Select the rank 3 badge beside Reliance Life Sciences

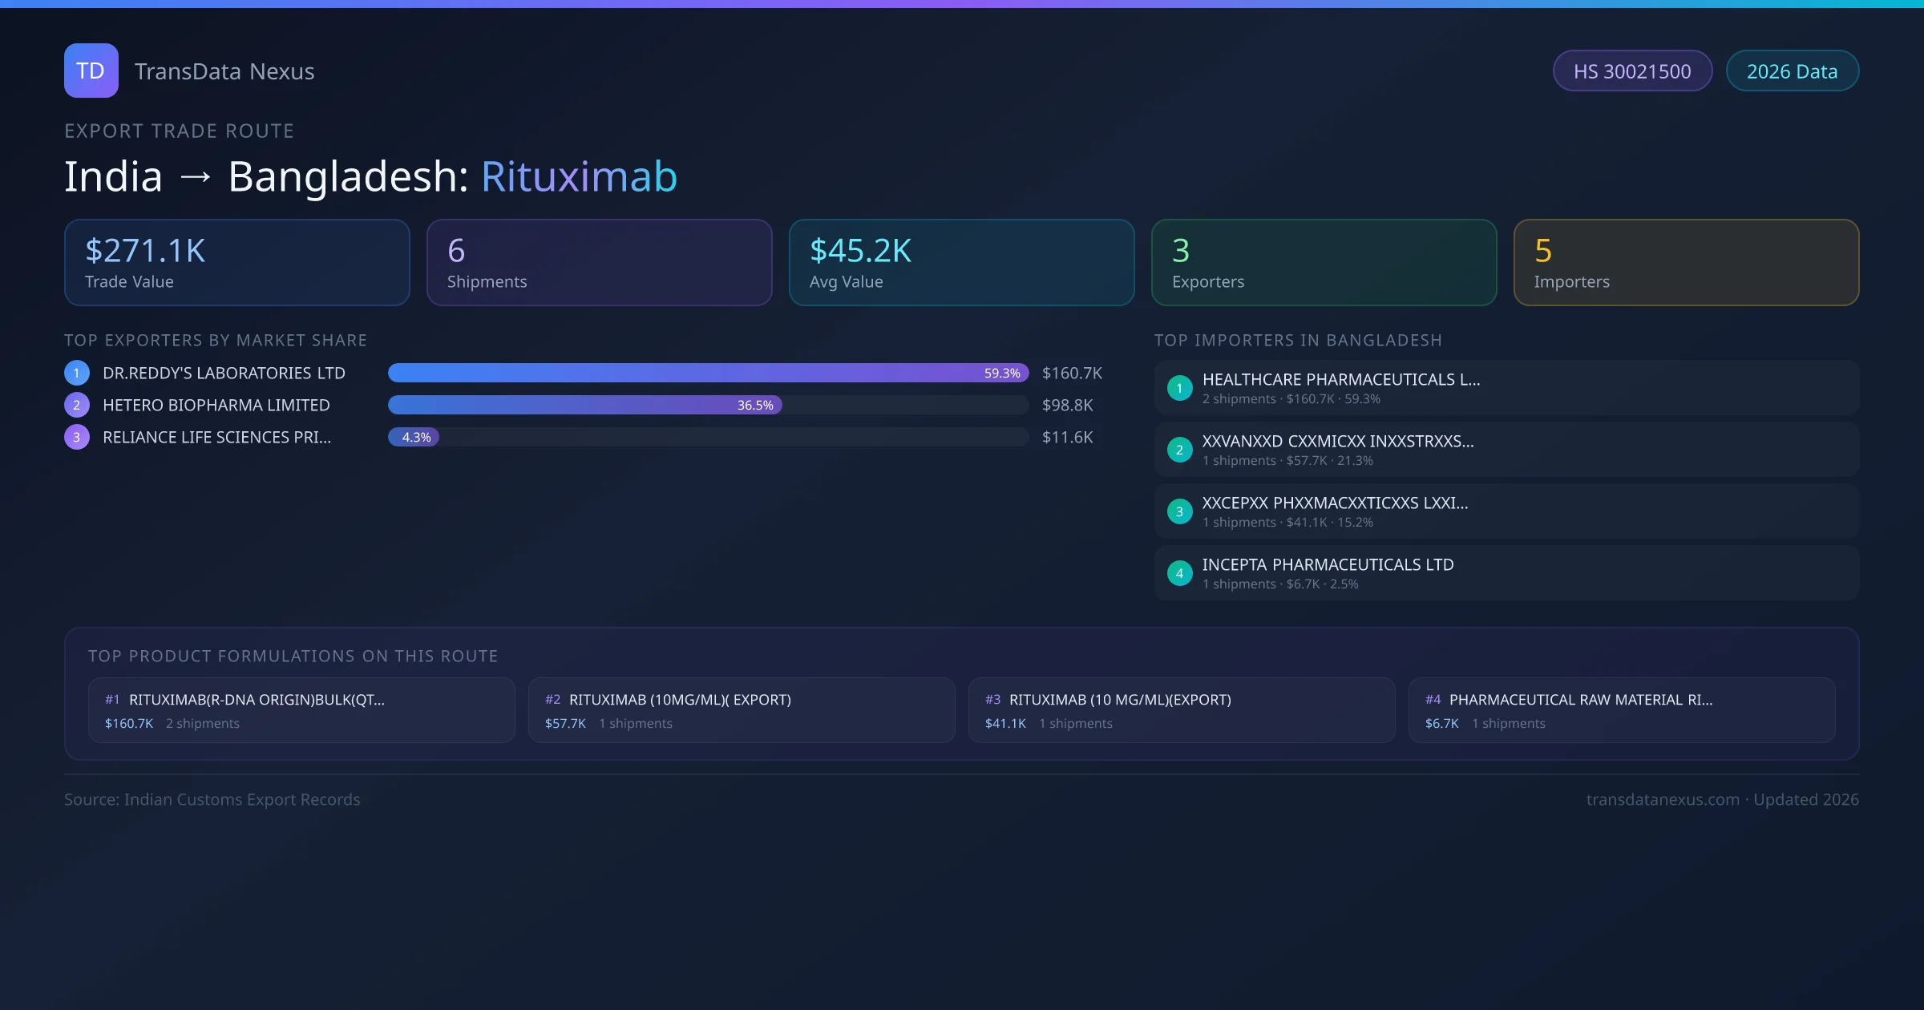pyautogui.click(x=76, y=437)
